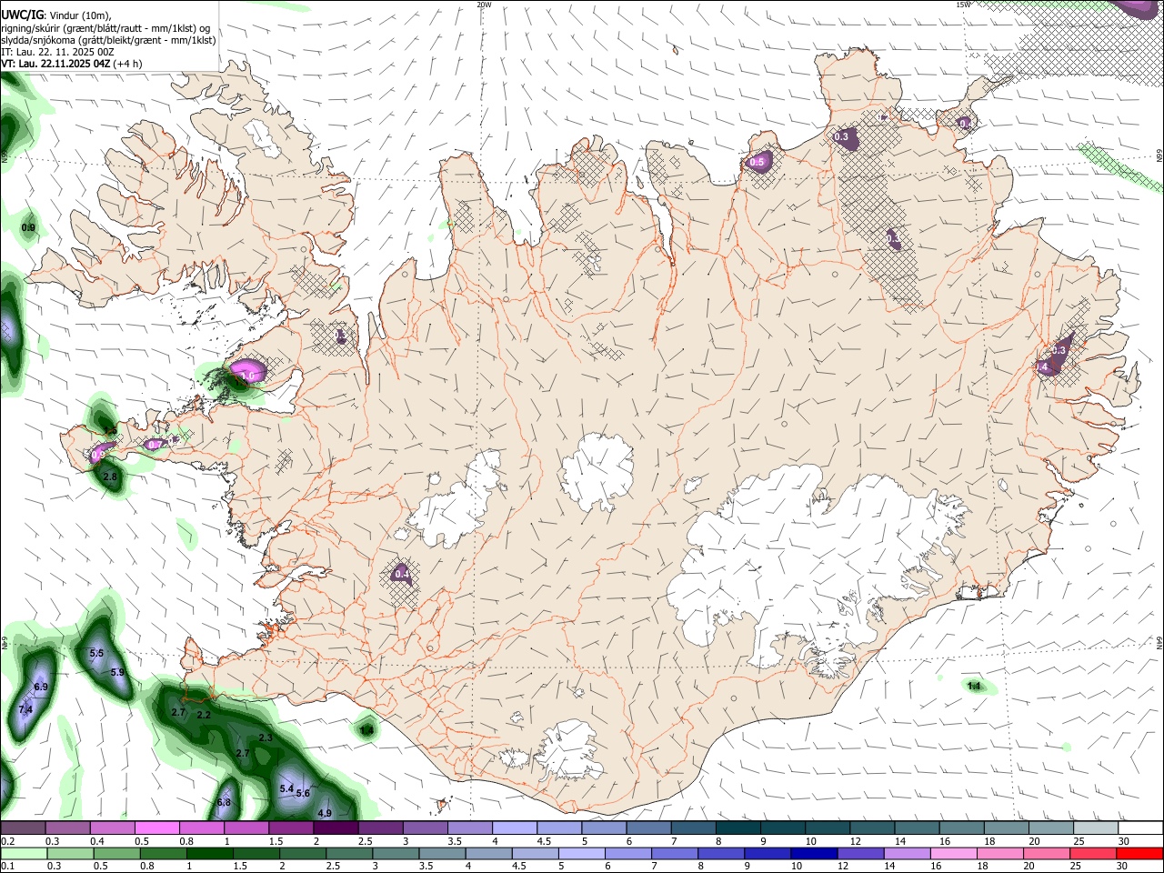Click the '0.7' precipitation value on Snæfellsnes peninsula
Screen dimensions: 1164x873
156,445
